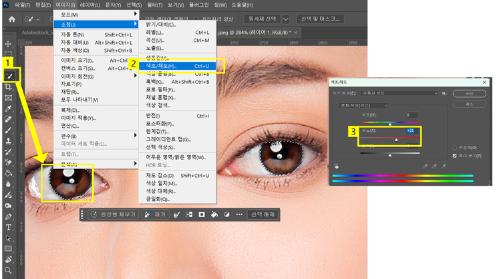Select the Pen tool
This screenshot has width=501, height=279.
(8, 216)
